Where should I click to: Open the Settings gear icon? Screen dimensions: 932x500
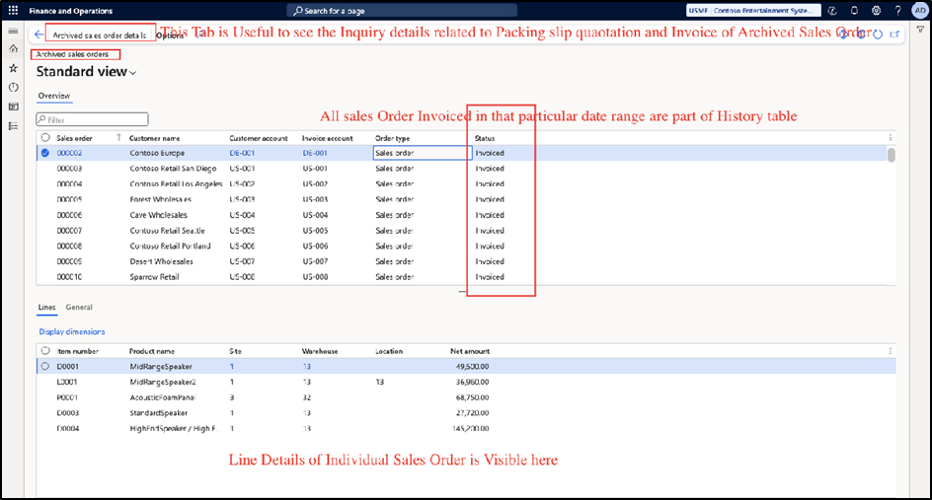point(876,11)
